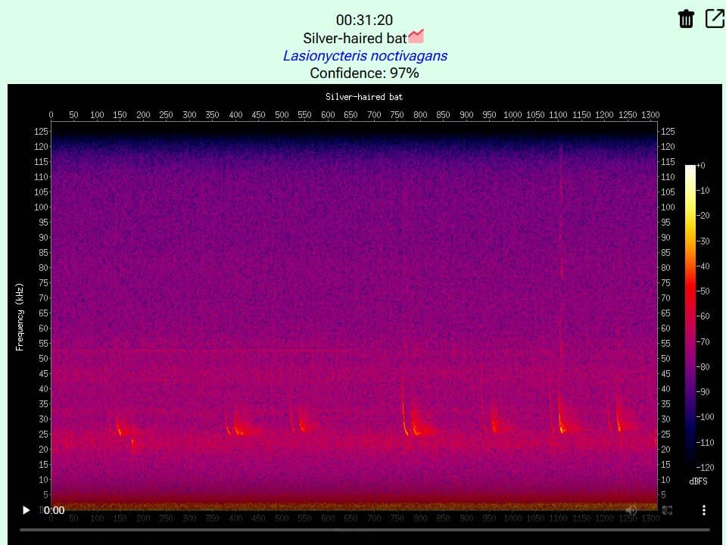Click the spectrogram title at the top
This screenshot has height=545, width=726.
pos(364,97)
